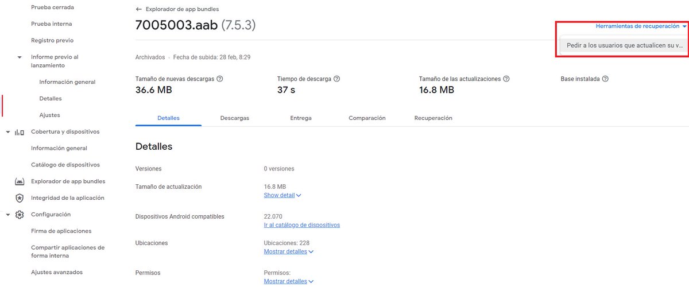Switch to the Descargas tab
Viewport: 689px width, 287px height.
point(235,118)
